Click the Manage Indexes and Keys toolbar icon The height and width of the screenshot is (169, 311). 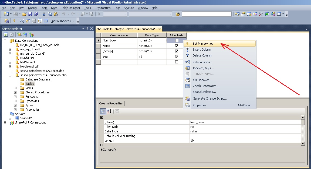28,21
